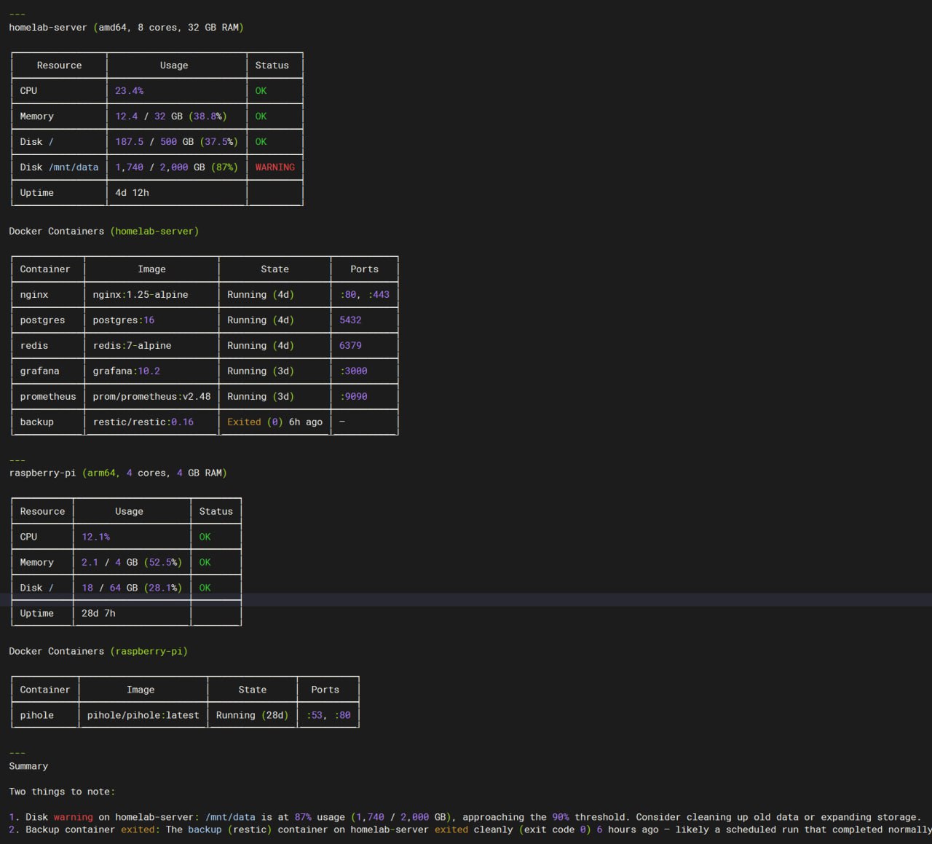Click the prometheus port :9090
Screen dimensions: 932x844
pyautogui.click(x=353, y=397)
